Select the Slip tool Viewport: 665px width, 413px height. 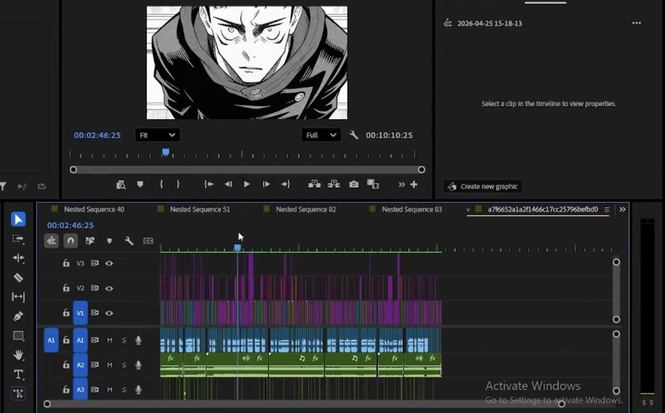[18, 297]
